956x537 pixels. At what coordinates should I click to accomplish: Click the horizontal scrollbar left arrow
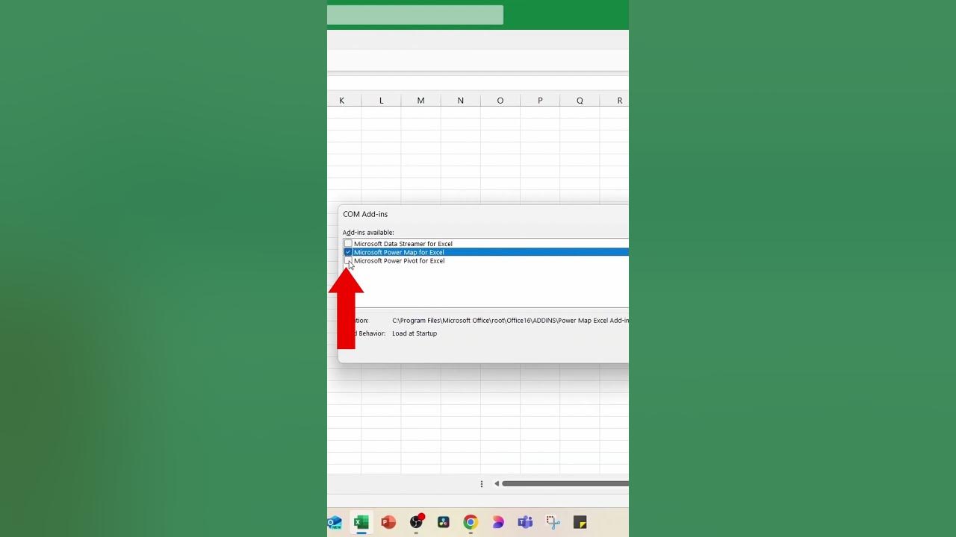tap(497, 483)
